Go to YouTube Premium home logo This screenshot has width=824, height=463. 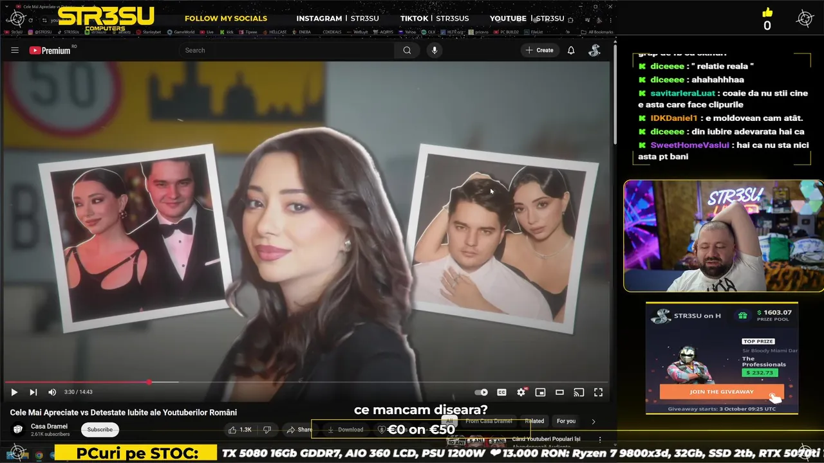(50, 50)
